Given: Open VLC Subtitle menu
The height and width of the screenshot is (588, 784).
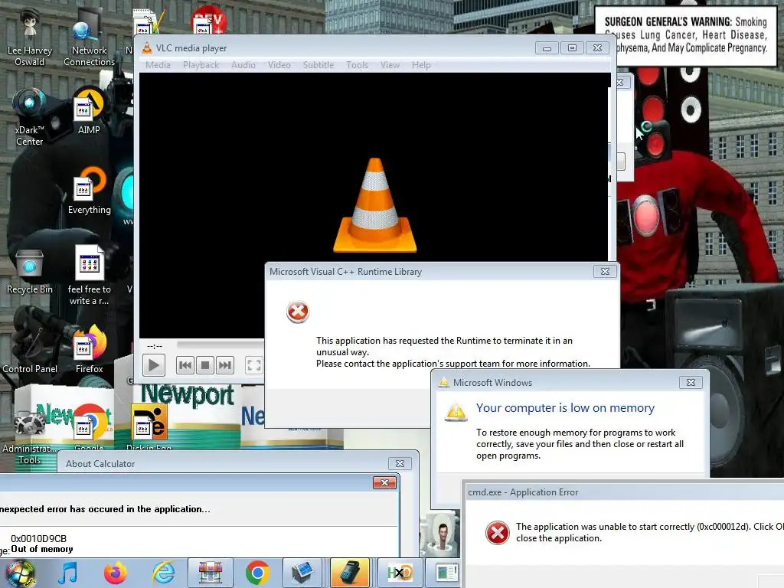Looking at the screenshot, I should (318, 65).
